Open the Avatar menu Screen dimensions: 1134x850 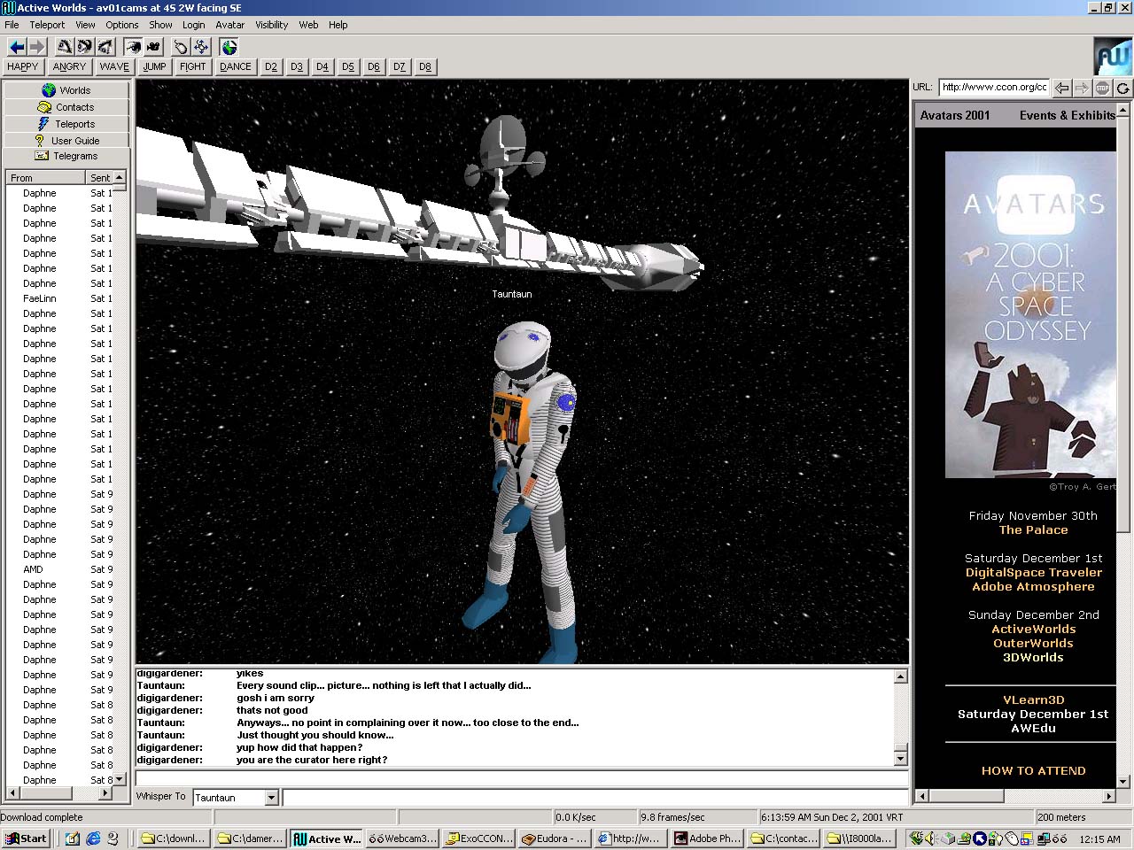pos(229,25)
